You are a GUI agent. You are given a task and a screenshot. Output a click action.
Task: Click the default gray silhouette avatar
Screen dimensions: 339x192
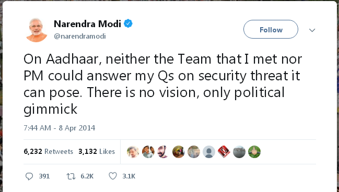coord(209,152)
